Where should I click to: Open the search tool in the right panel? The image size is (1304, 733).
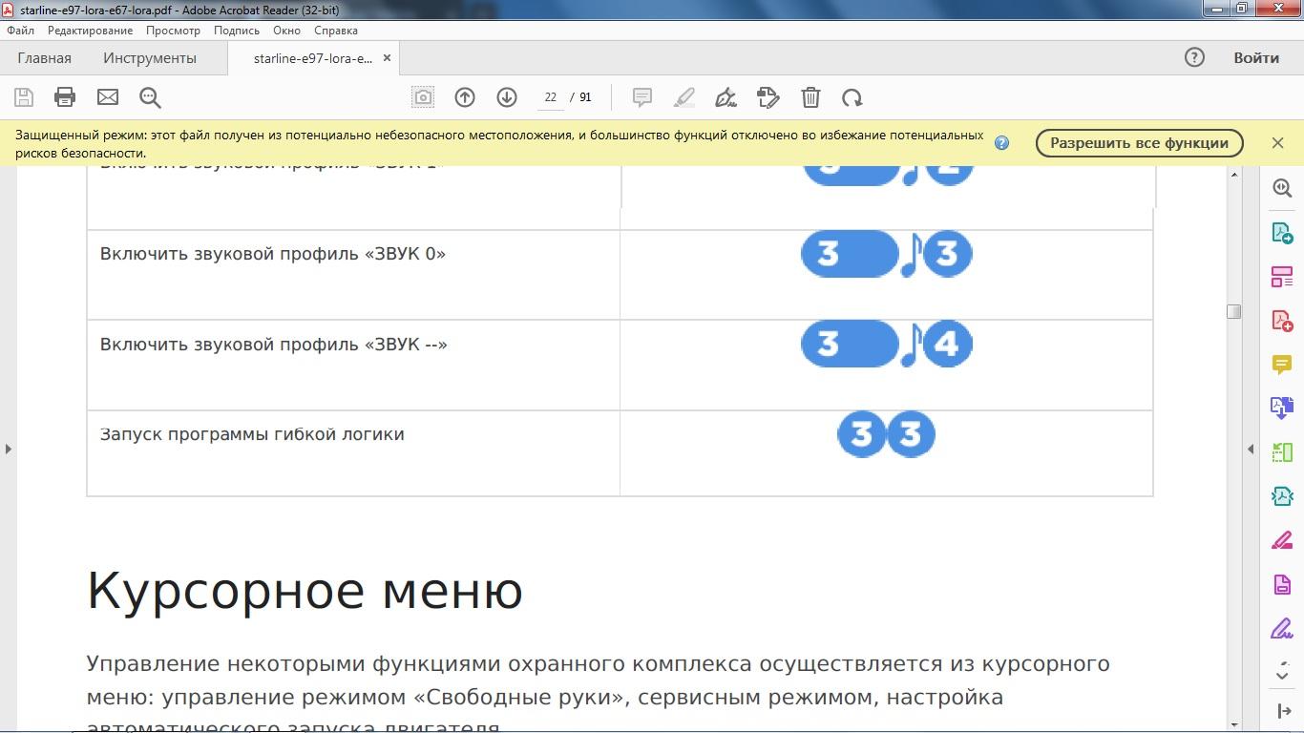(1282, 188)
